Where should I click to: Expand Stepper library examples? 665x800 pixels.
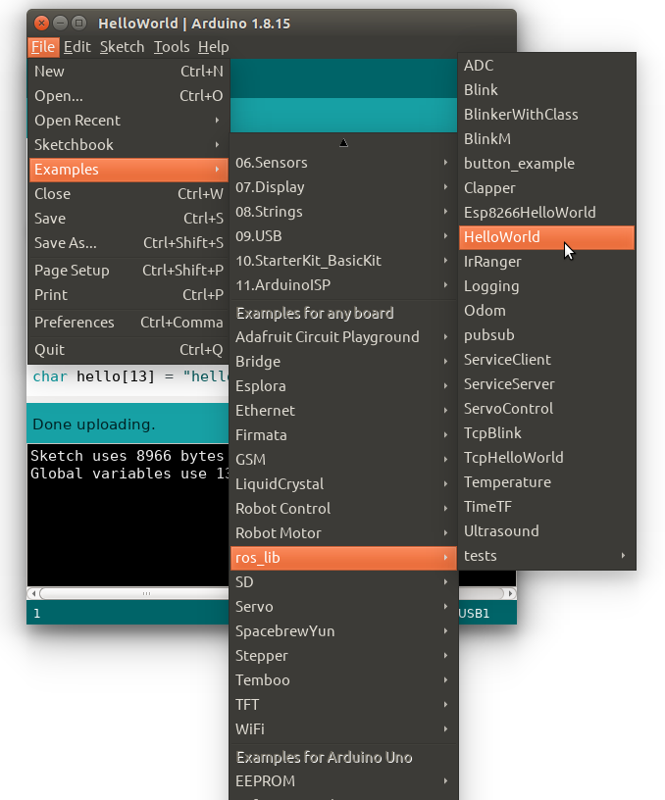pyautogui.click(x=343, y=656)
